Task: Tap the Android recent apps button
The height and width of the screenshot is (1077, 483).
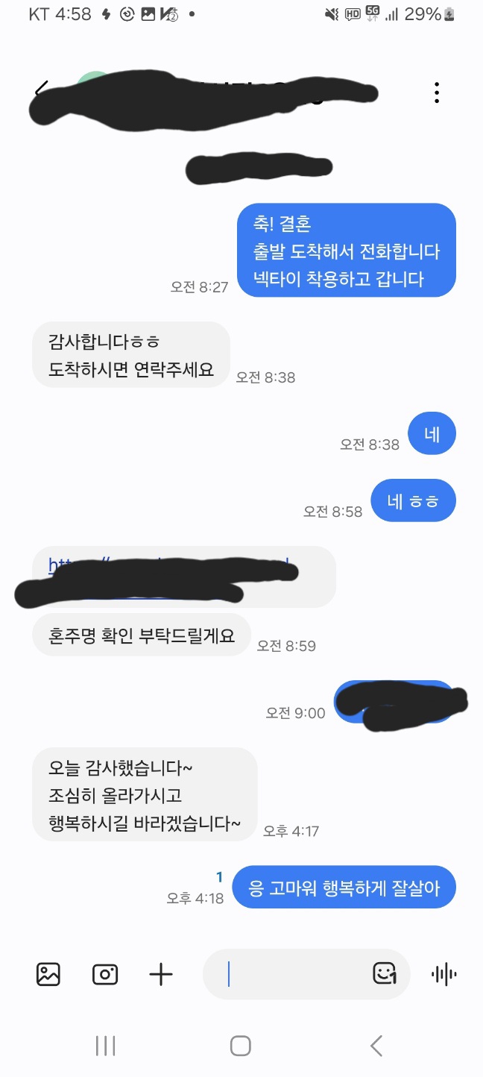Action: (106, 1046)
